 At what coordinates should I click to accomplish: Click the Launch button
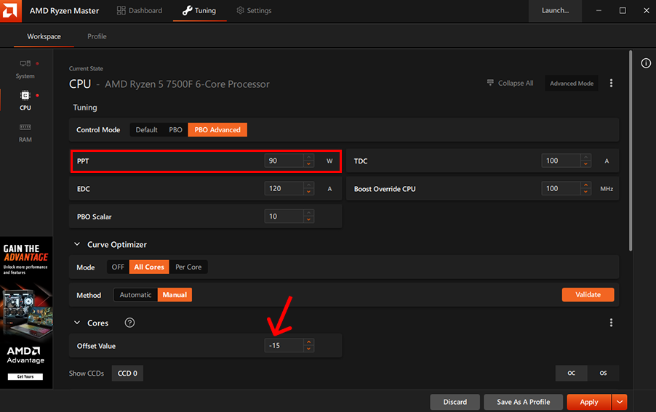(x=555, y=10)
